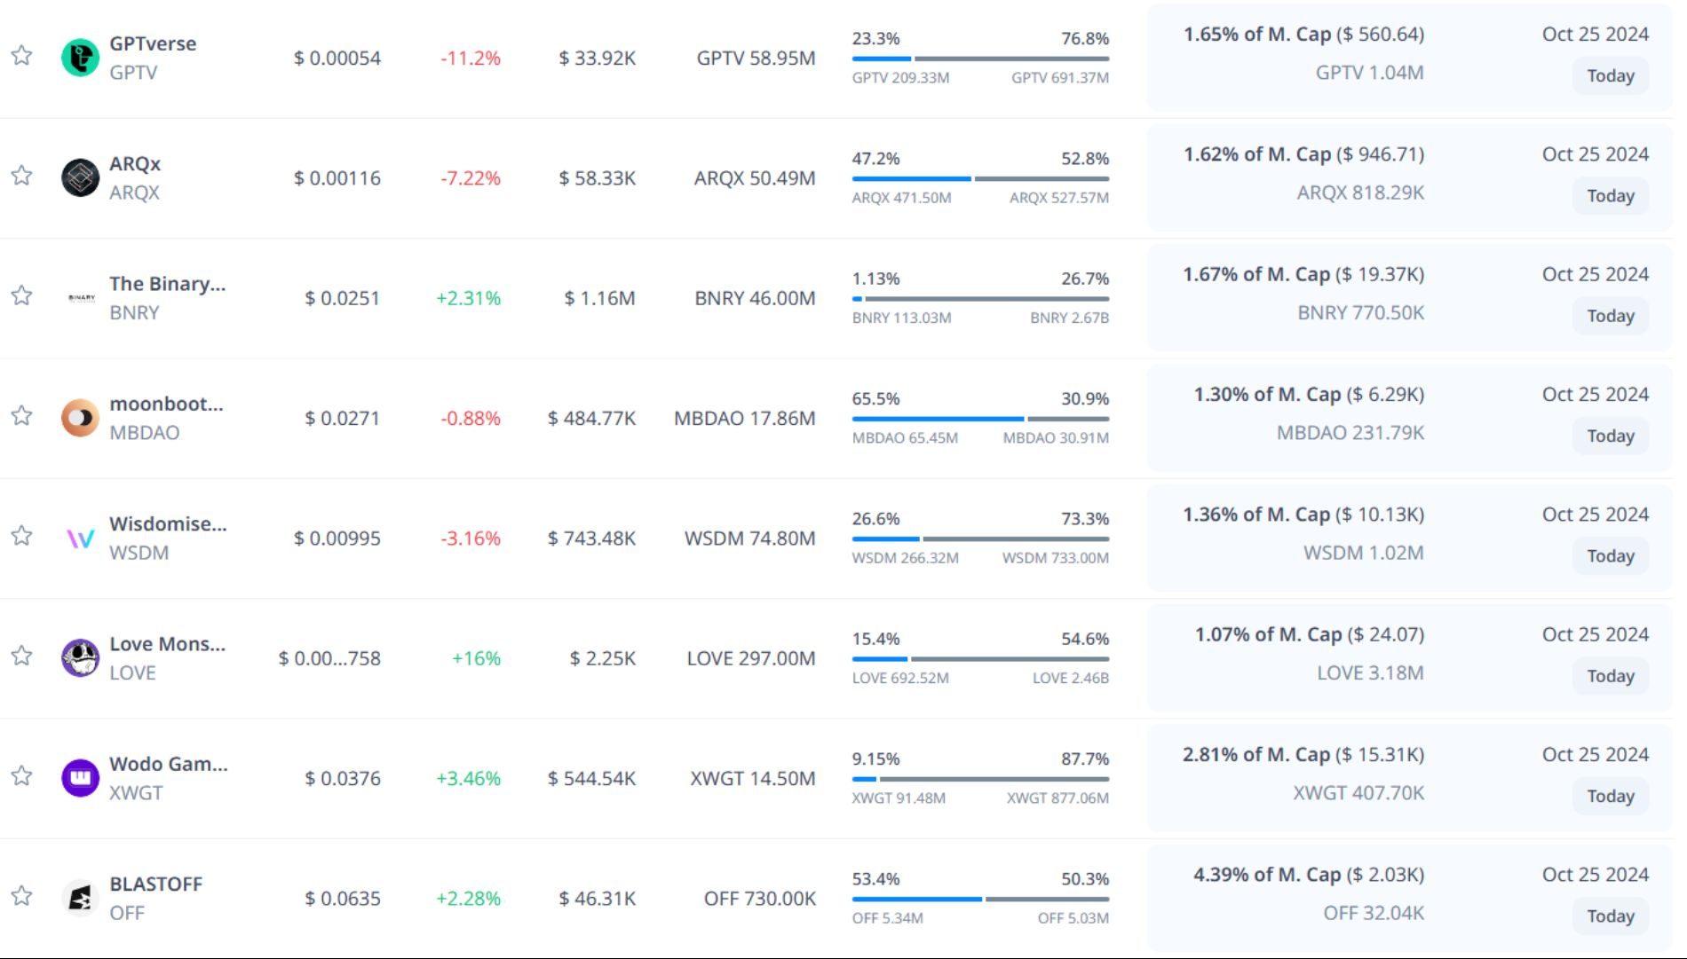Image resolution: width=1687 pixels, height=959 pixels.
Task: Click the Wisdomise WSDM token logo
Action: pos(80,538)
